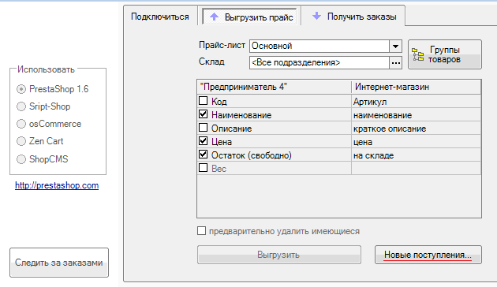The height and width of the screenshot is (287, 497).
Task: Click the "Предприниматель 4" column header
Action: pos(275,87)
